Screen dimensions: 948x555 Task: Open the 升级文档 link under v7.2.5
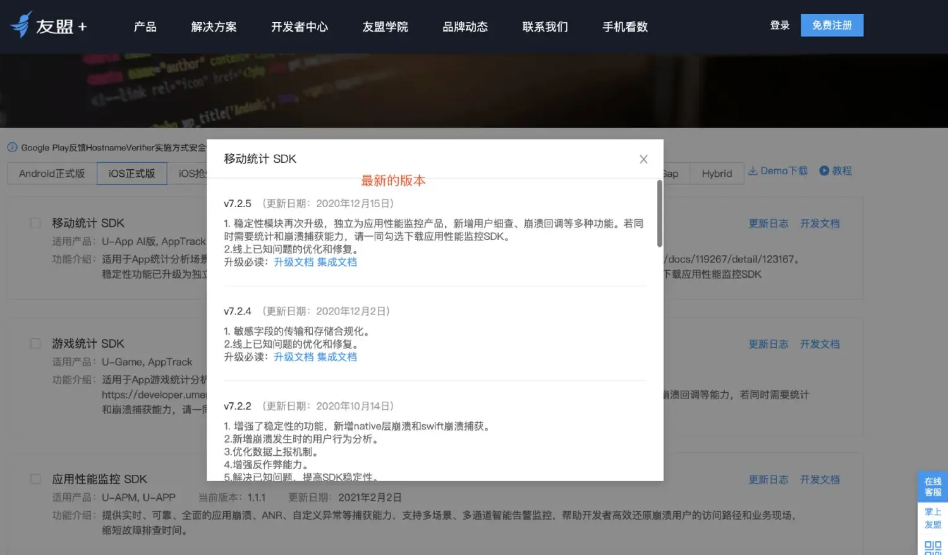(x=294, y=261)
